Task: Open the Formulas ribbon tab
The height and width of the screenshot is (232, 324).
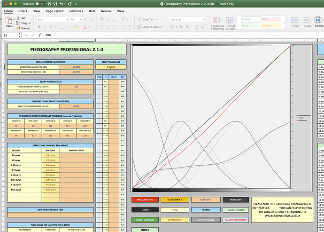Action: click(76, 11)
